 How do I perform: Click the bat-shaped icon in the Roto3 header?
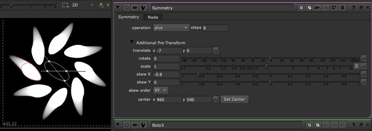click(x=135, y=125)
